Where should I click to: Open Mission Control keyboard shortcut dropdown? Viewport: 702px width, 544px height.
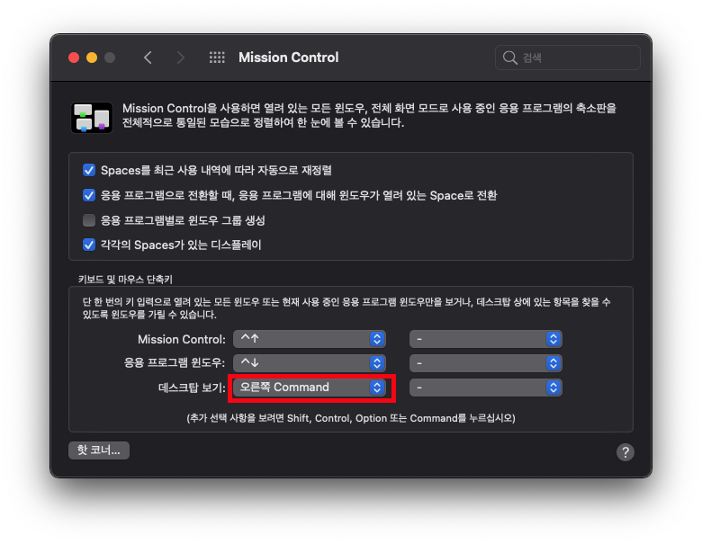pos(310,339)
